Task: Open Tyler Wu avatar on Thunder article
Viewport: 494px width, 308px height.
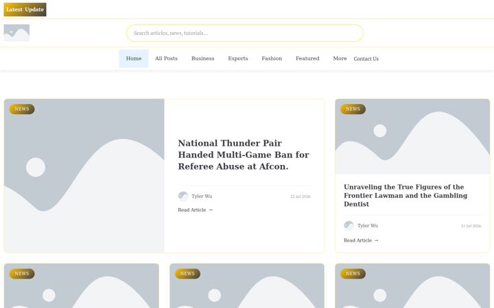Action: [183, 196]
